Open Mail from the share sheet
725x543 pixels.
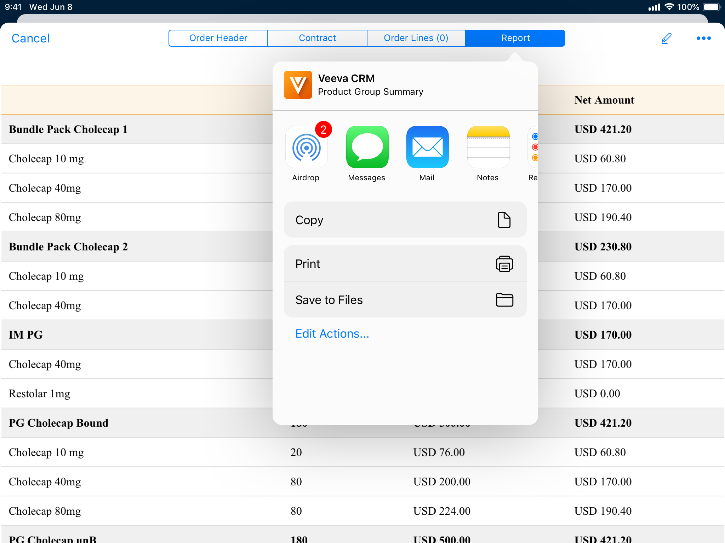(427, 147)
